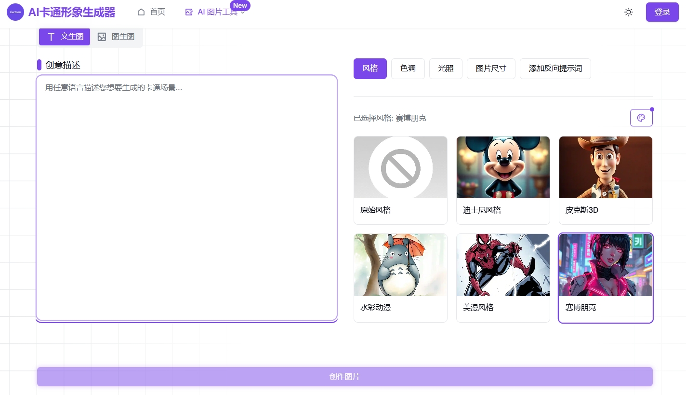Choose the 水彩动漫 Totoro thumbnail
This screenshot has height=395, width=686.
click(400, 265)
